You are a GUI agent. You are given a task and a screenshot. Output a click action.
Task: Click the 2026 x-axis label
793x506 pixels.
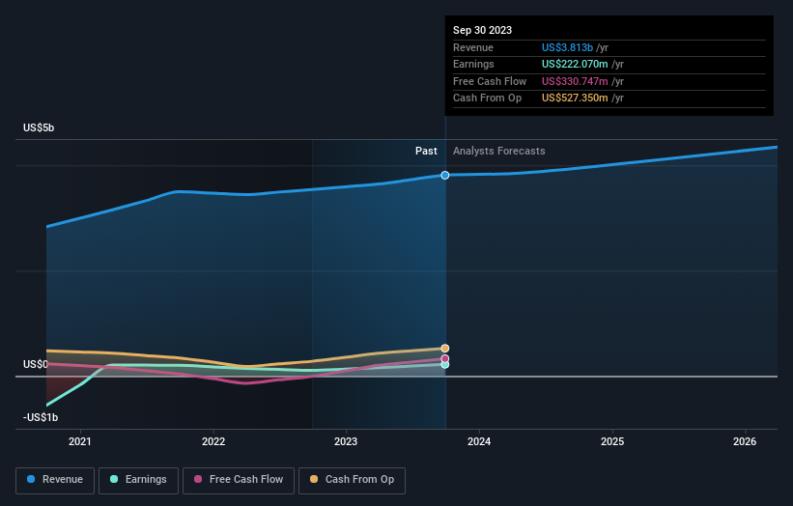(x=745, y=441)
